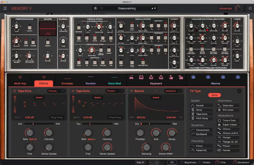Image resolution: width=254 pixels, height=165 pixels.
Task: Click the keyboard icon with up arrow
Action: 161,77
